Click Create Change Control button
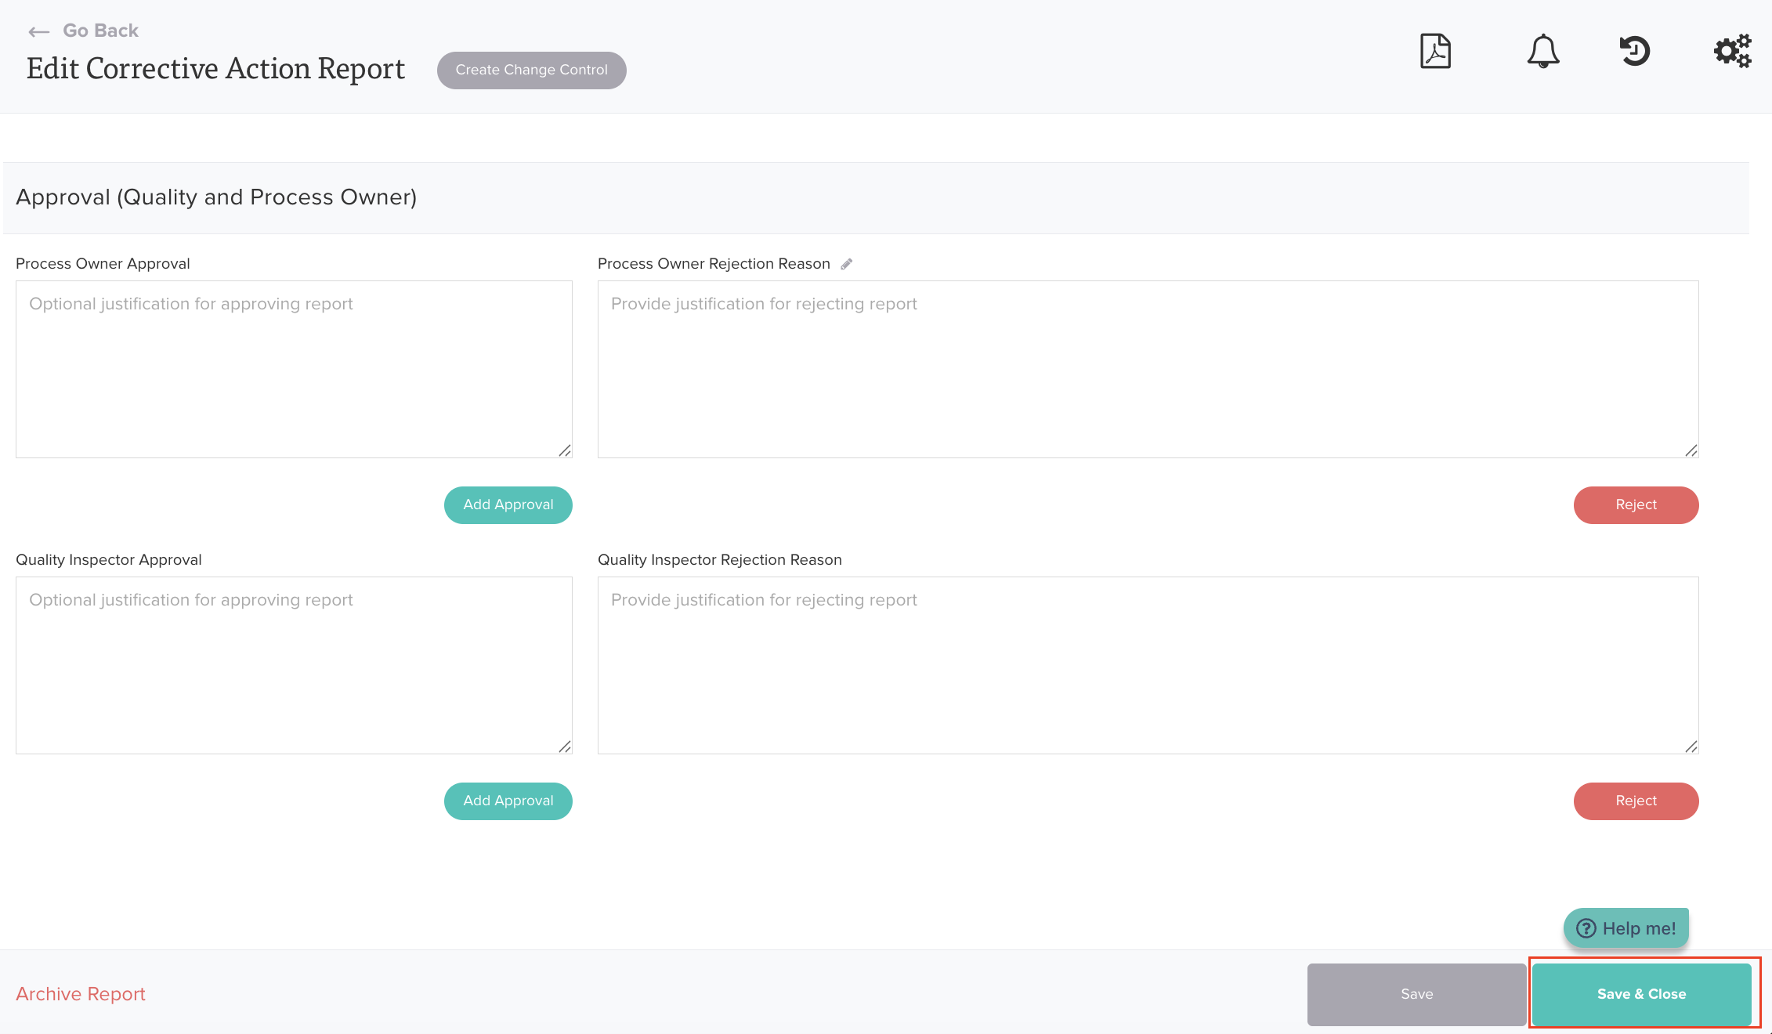This screenshot has width=1772, height=1034. [x=531, y=70]
